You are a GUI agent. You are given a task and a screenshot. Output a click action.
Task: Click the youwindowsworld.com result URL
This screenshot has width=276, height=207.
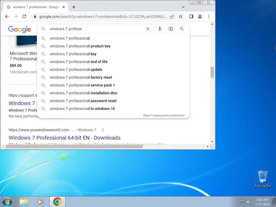(52, 130)
